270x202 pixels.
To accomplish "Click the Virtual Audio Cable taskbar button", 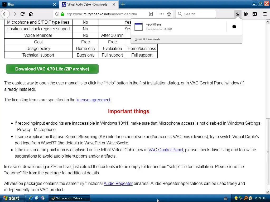I will click(69, 198).
